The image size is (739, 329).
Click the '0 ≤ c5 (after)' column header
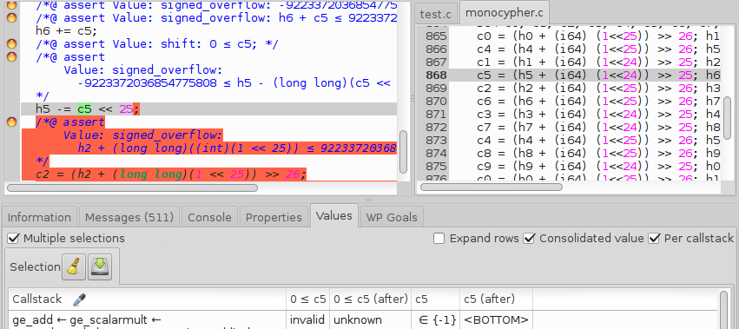(x=371, y=299)
